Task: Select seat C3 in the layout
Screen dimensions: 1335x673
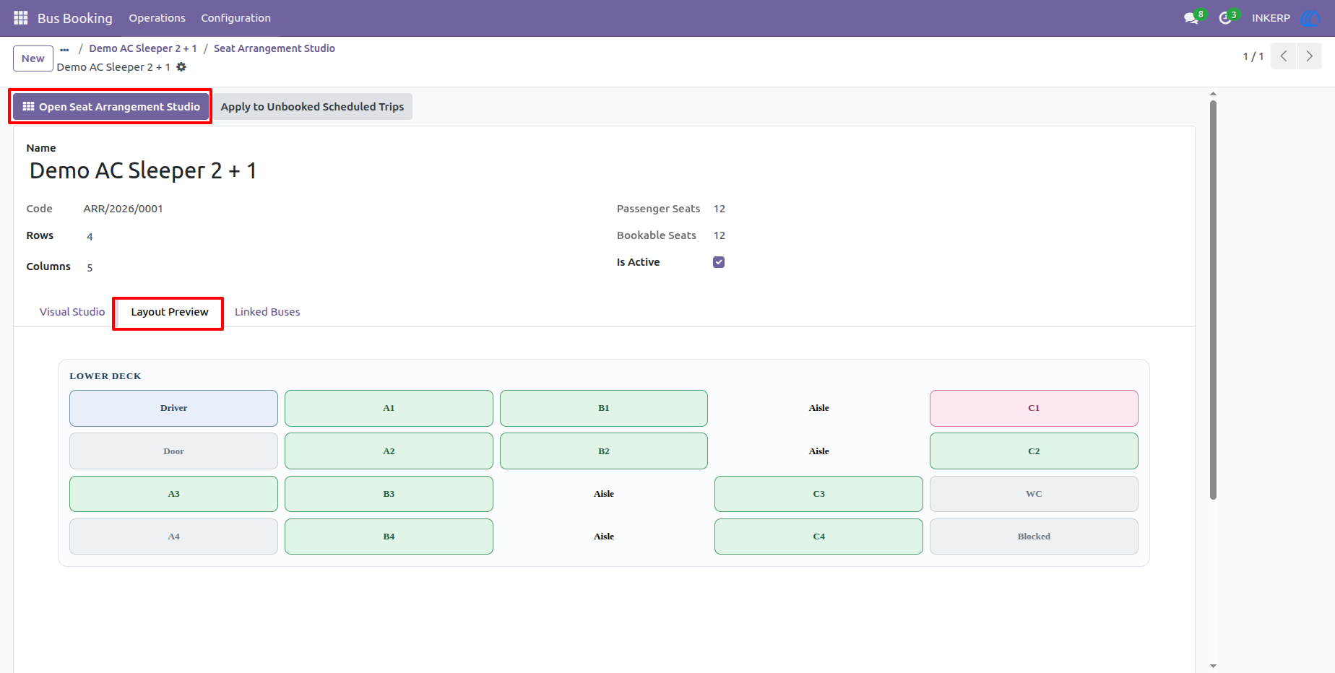Action: pos(818,494)
